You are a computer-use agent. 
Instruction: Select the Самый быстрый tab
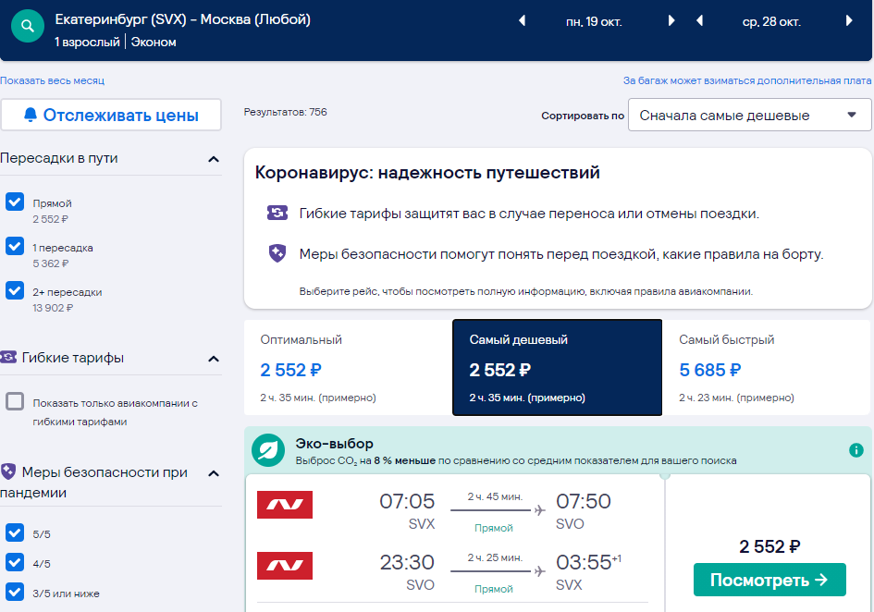pos(767,368)
